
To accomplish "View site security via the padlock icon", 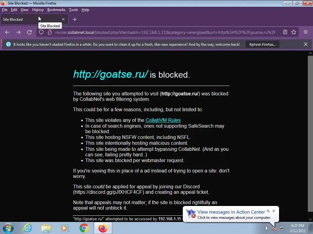I will pyautogui.click(x=50, y=32).
